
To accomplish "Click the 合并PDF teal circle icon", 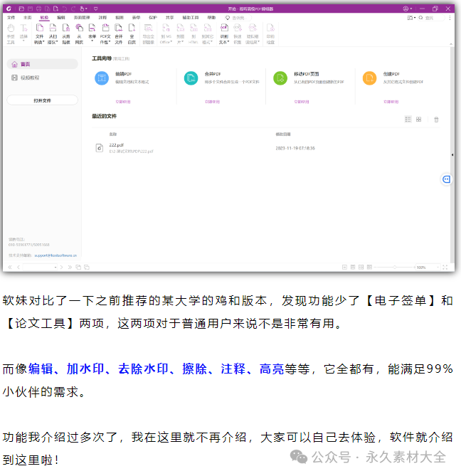I will tap(191, 78).
